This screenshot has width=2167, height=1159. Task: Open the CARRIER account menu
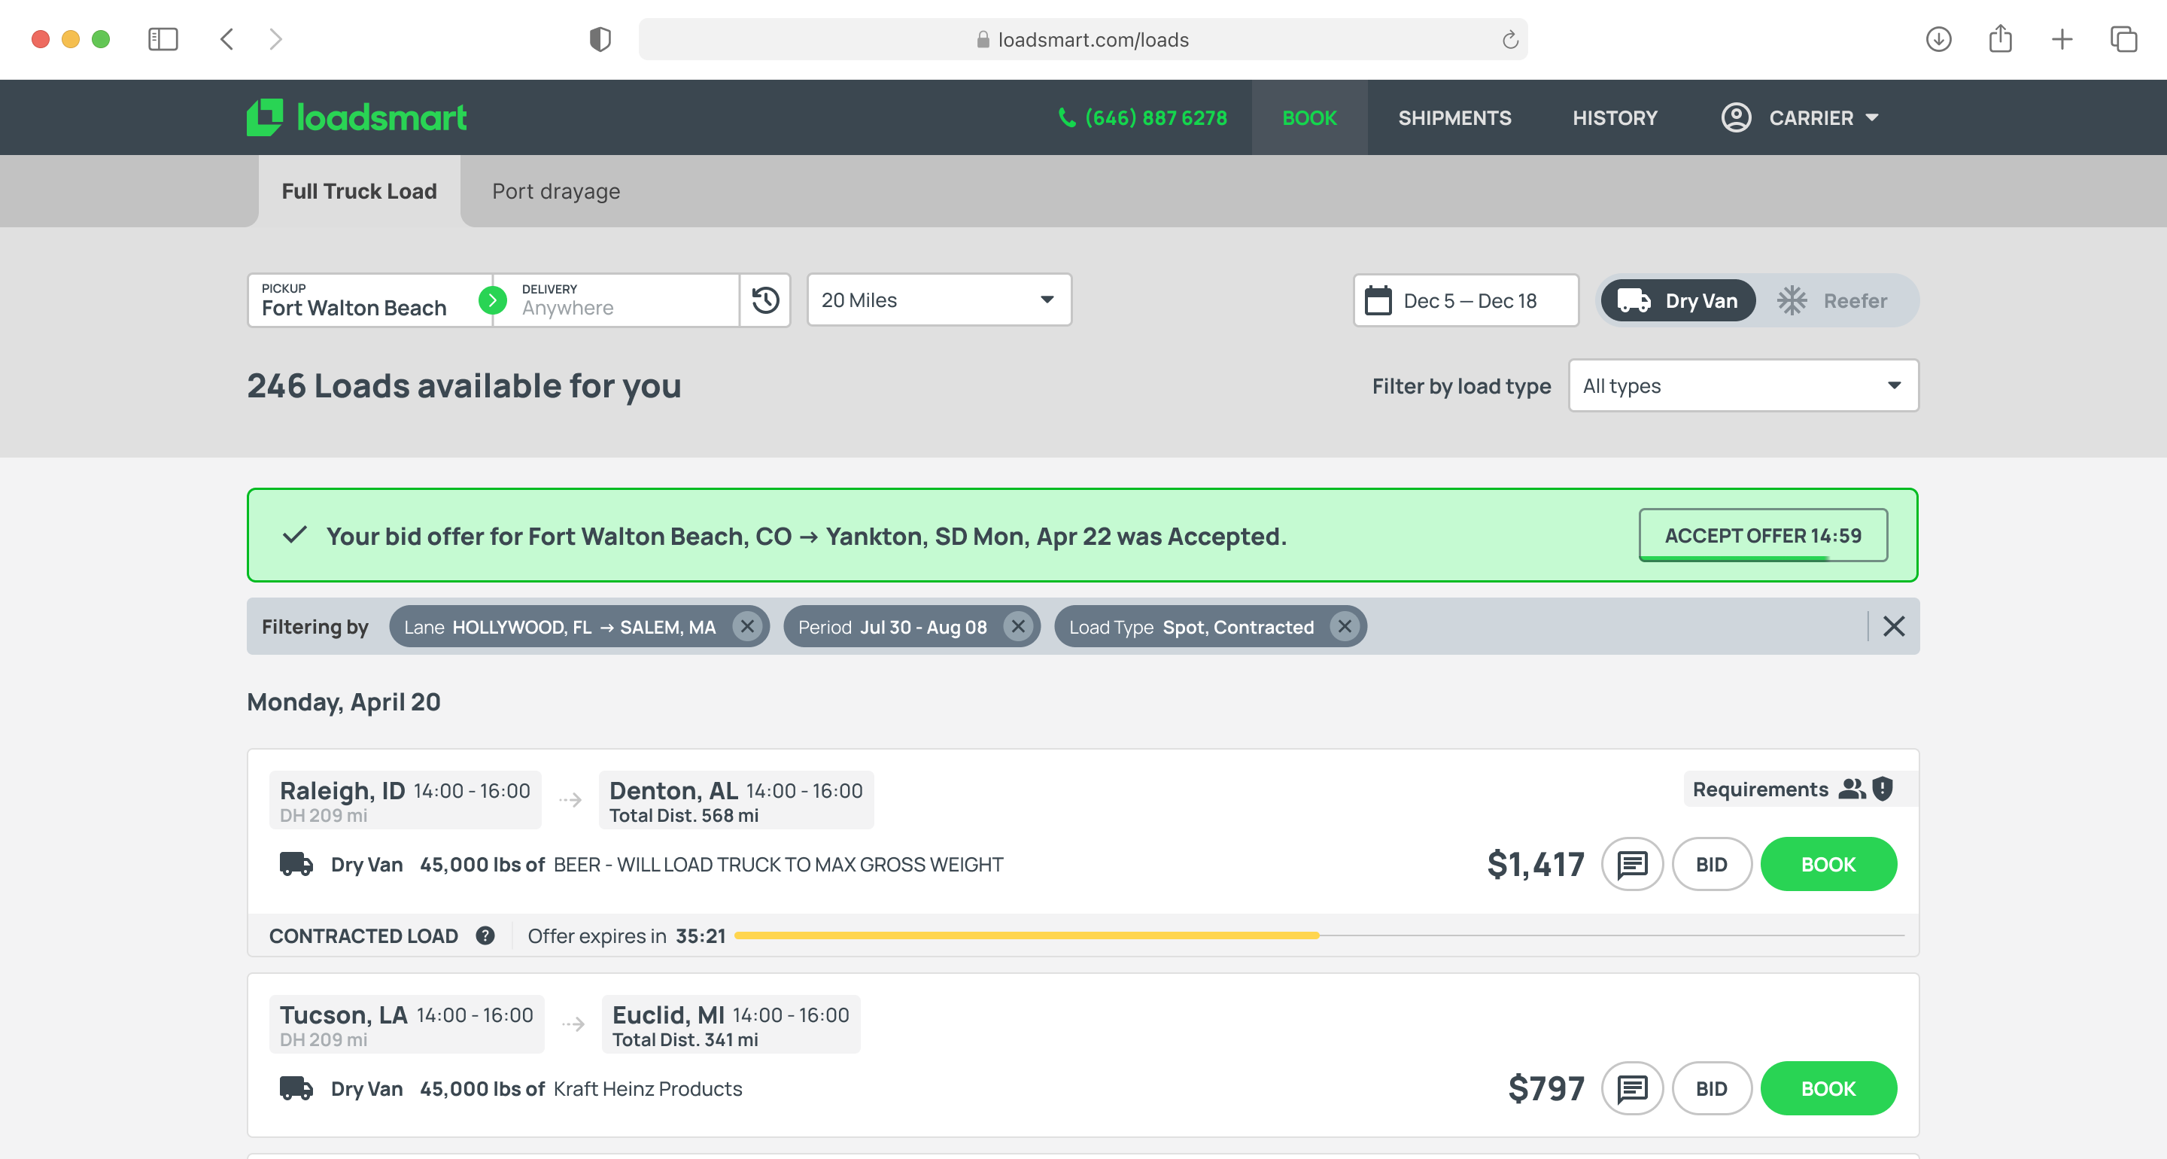[x=1801, y=118]
